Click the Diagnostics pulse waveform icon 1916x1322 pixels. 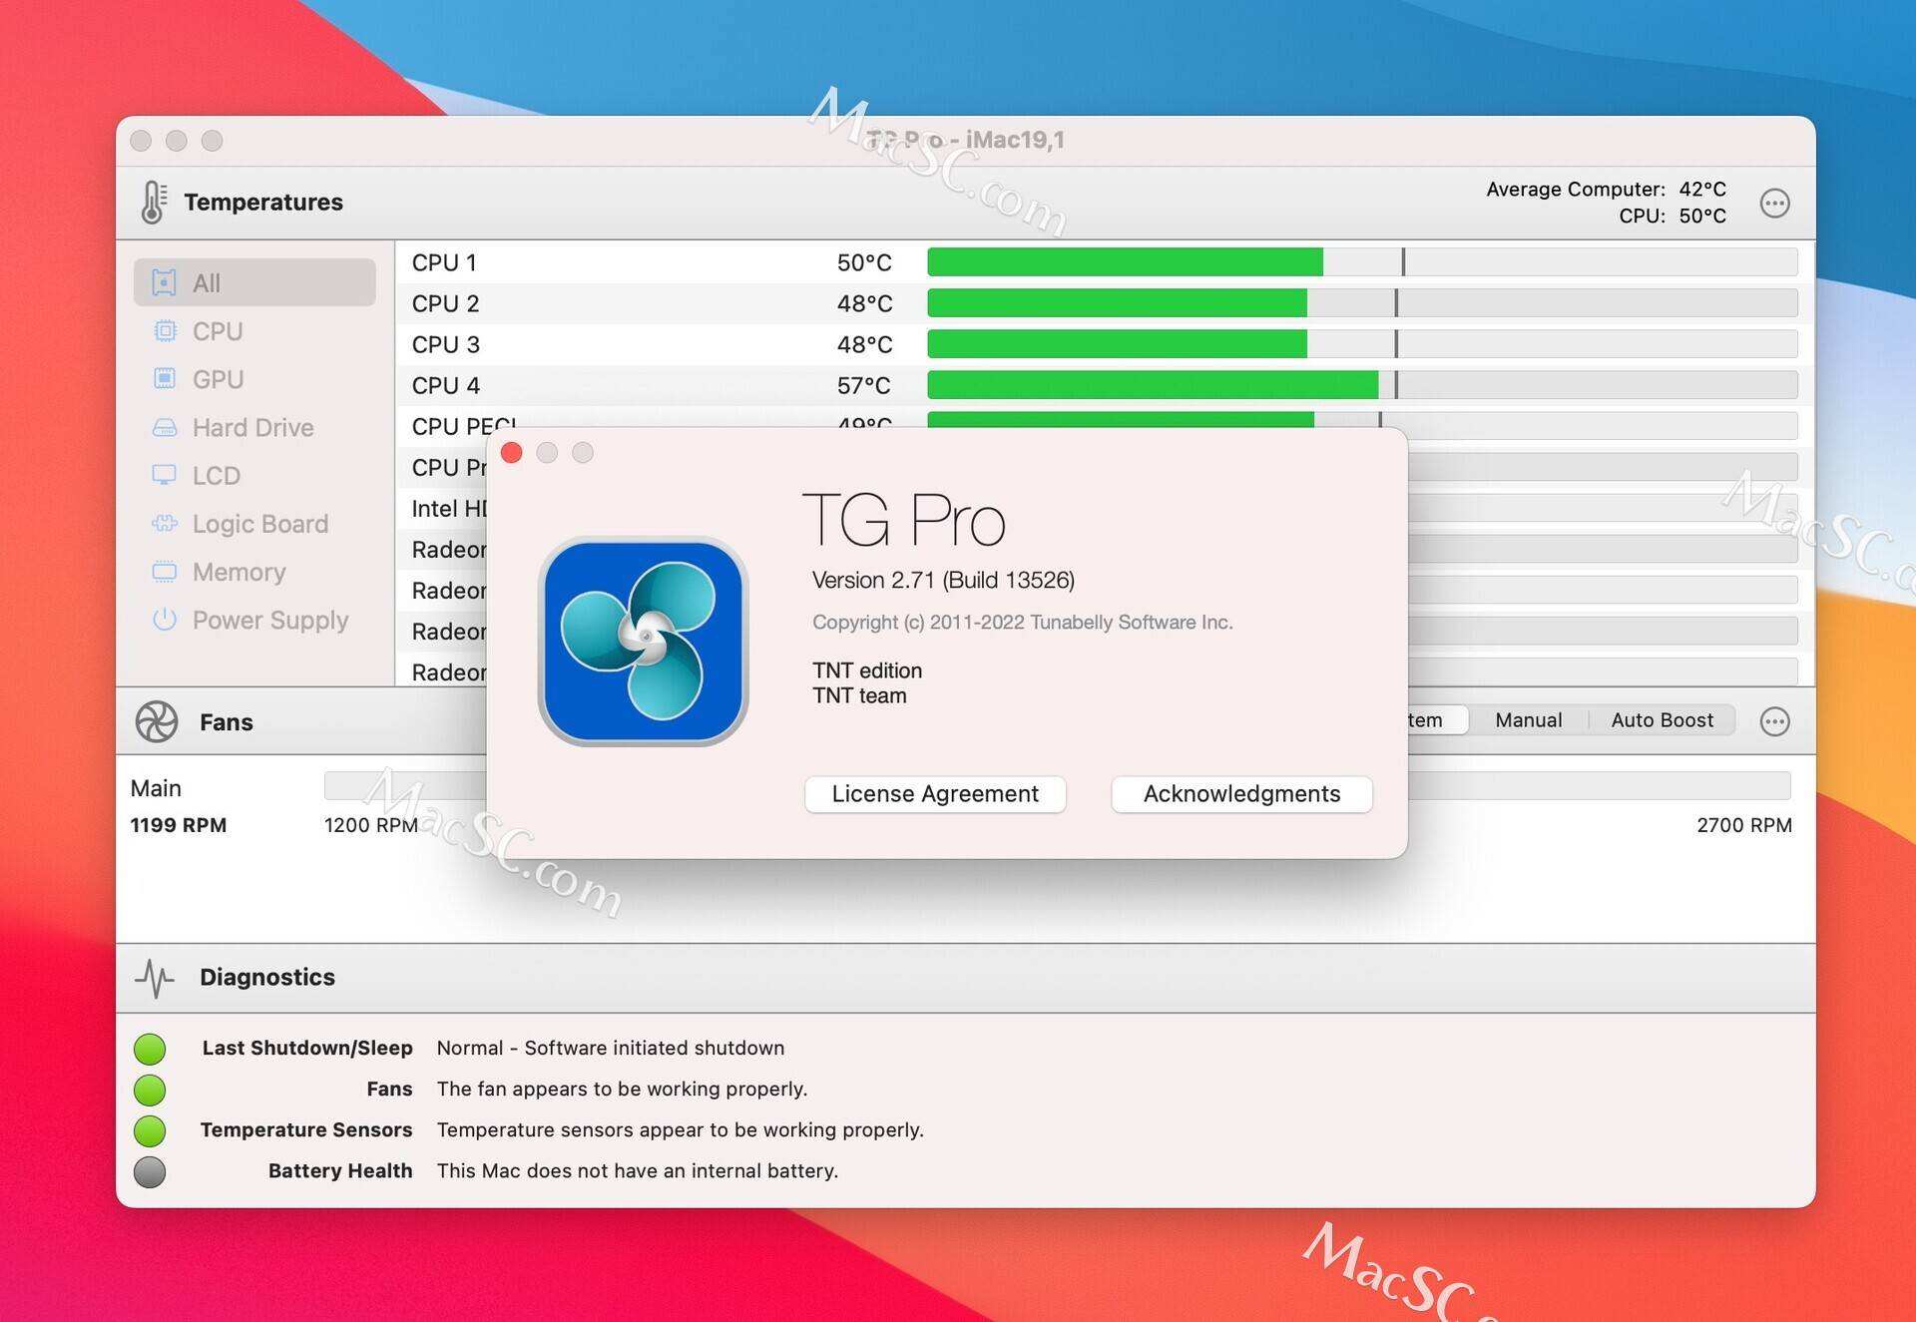coord(155,978)
